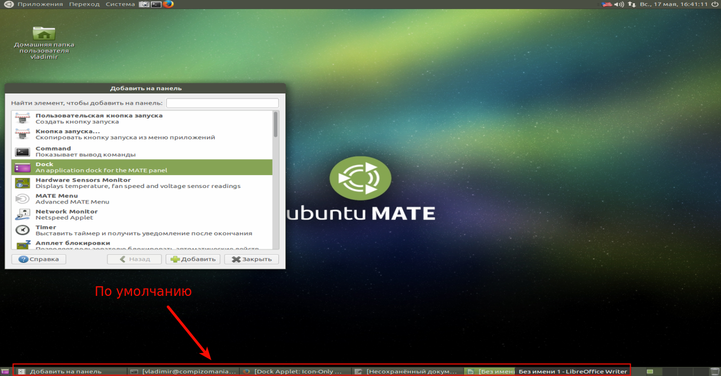Click the trash icon in bottom panel
721x376 pixels.
coord(715,371)
